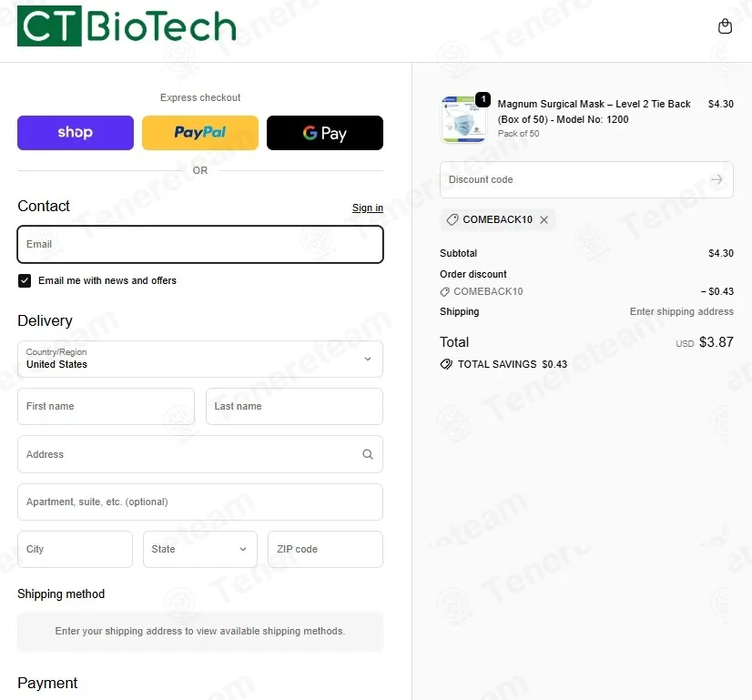This screenshot has height=700, width=752.
Task: Click the tag icon in COMEBACK10 chip
Action: click(452, 219)
